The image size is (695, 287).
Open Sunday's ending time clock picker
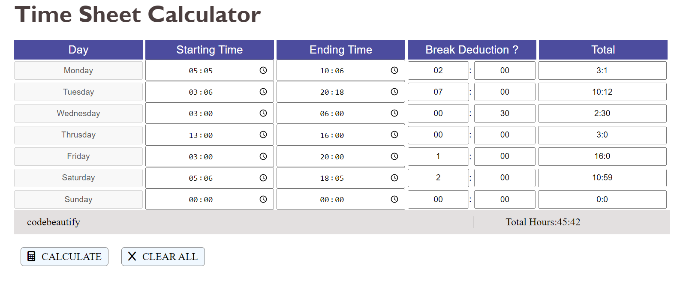click(394, 199)
